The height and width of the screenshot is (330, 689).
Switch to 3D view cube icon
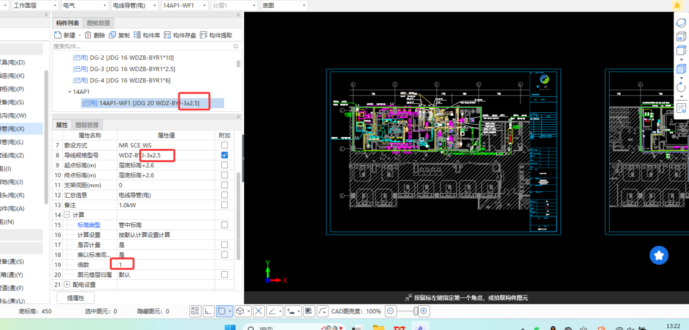pyautogui.click(x=681, y=36)
